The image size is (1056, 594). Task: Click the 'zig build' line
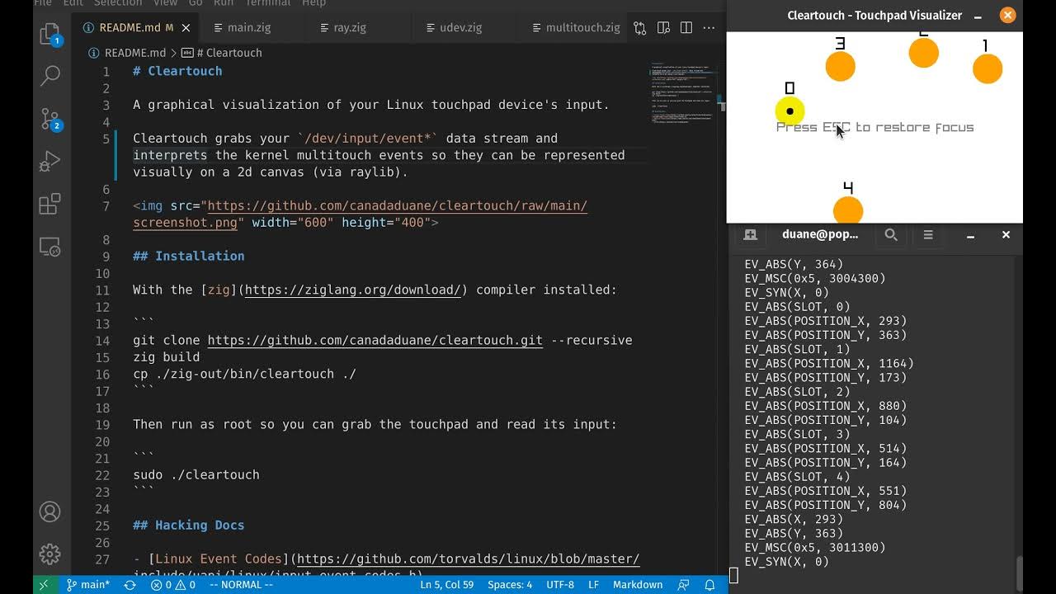tap(166, 356)
